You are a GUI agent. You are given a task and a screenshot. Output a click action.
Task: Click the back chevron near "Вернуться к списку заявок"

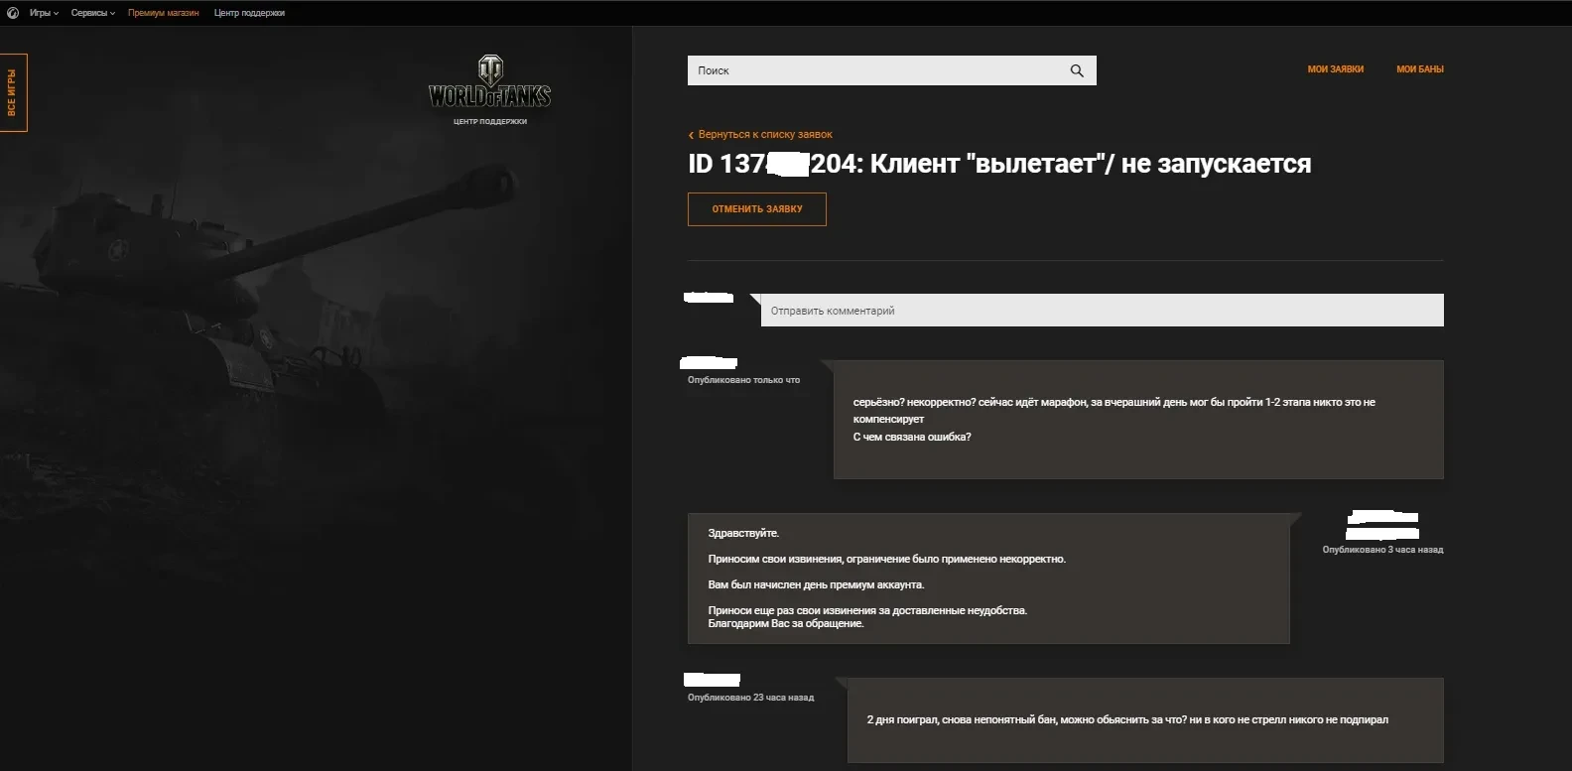coord(691,135)
